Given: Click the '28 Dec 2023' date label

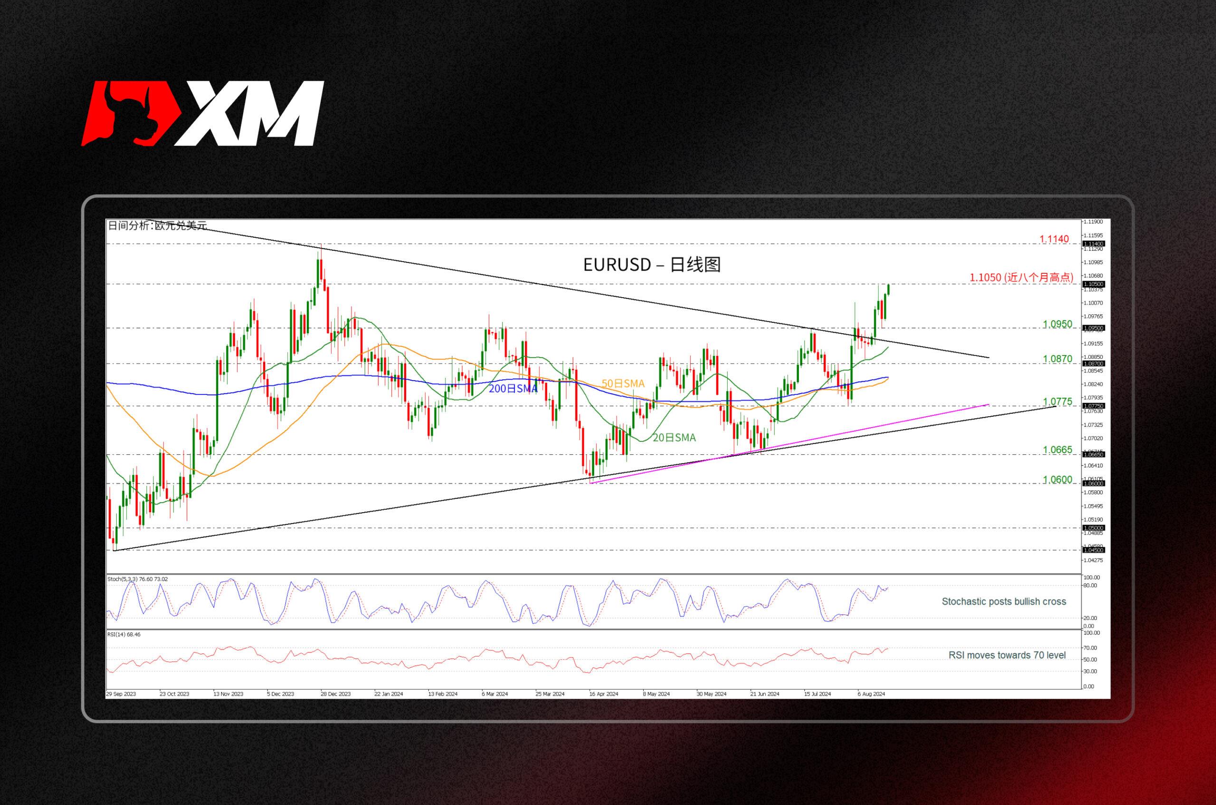Looking at the screenshot, I should tap(335, 694).
